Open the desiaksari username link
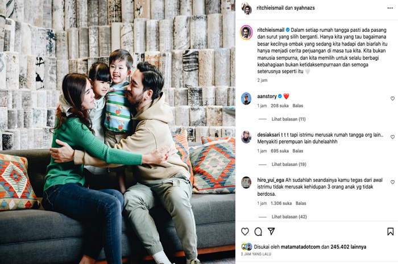Image resolution: width=398 pixels, height=264 pixels. [268, 135]
